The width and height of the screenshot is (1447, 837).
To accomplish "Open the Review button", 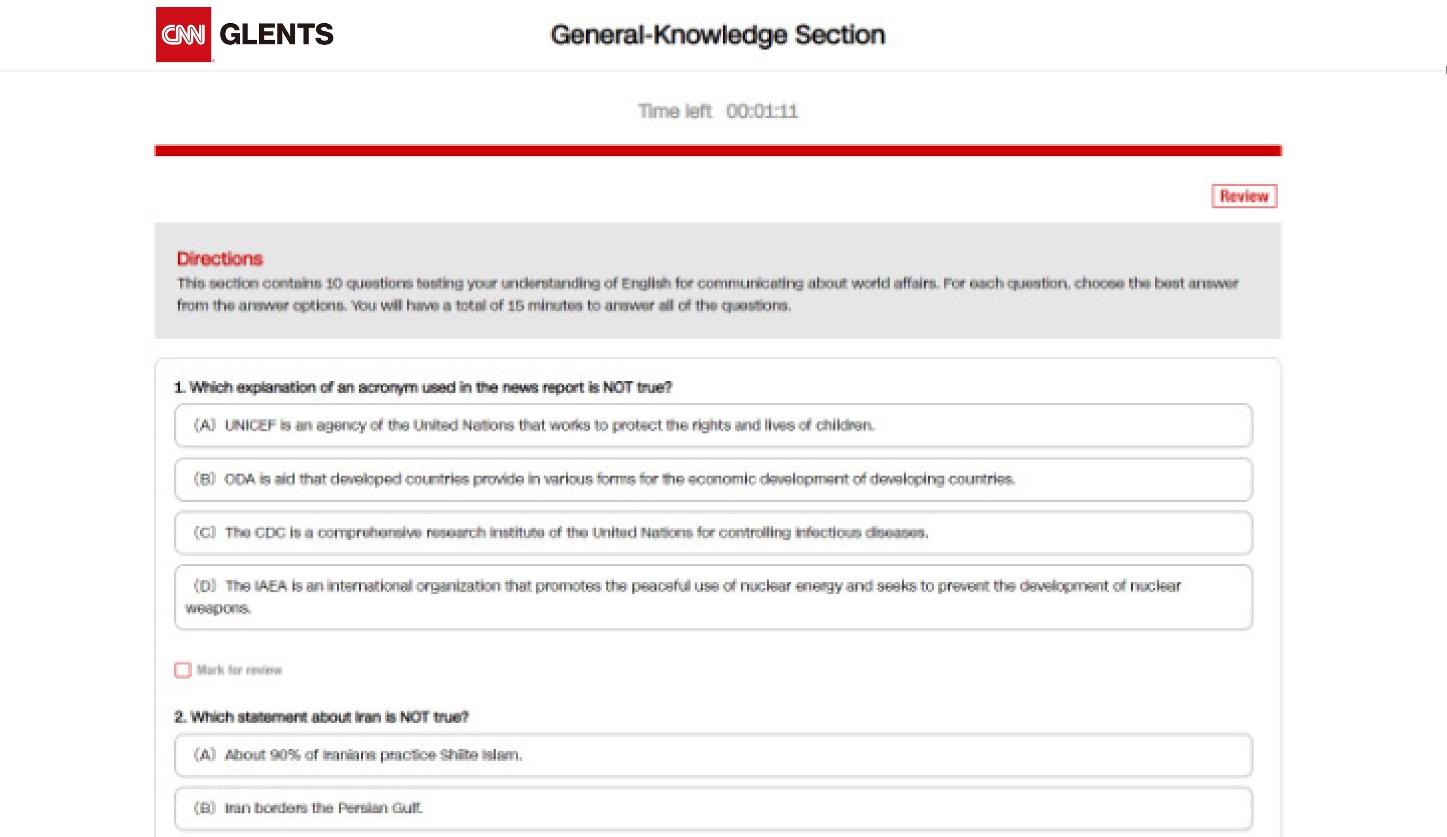I will (1244, 196).
